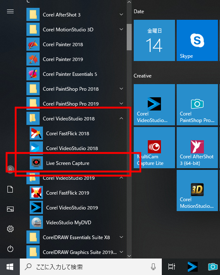The image size is (220, 275).
Task: Open the user account icon in sidebar
Action: 10,169
